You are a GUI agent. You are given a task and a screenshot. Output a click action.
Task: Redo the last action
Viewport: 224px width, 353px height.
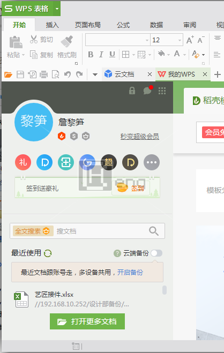pos(79,74)
